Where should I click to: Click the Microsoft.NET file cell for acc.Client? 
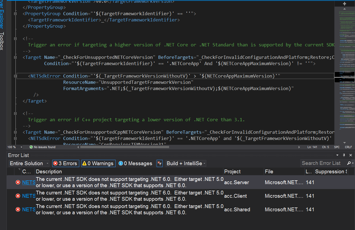coord(284,196)
